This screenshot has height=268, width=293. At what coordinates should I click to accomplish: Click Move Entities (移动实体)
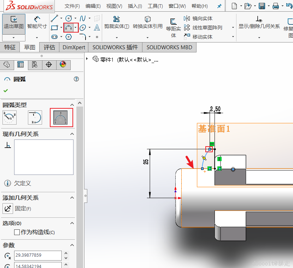(x=198, y=37)
